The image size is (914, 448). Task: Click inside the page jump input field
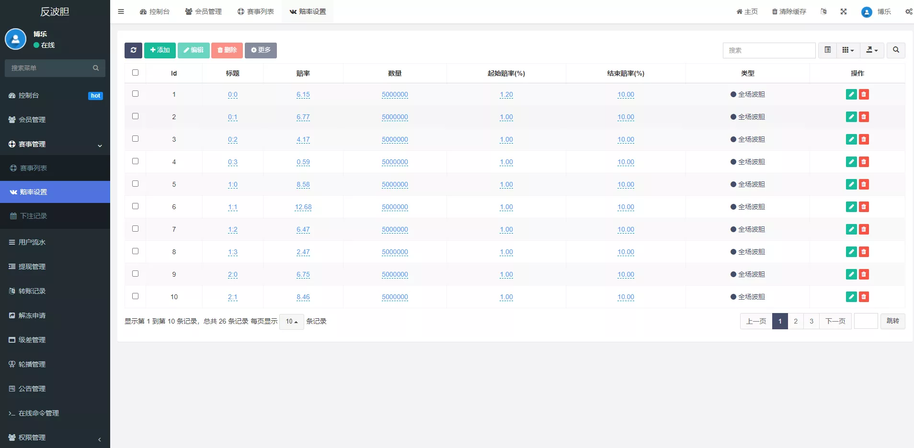[x=866, y=321]
